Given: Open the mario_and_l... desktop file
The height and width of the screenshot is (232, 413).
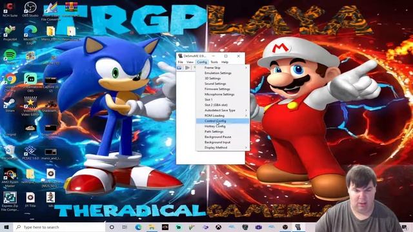Looking at the screenshot, I should [x=50, y=154].
